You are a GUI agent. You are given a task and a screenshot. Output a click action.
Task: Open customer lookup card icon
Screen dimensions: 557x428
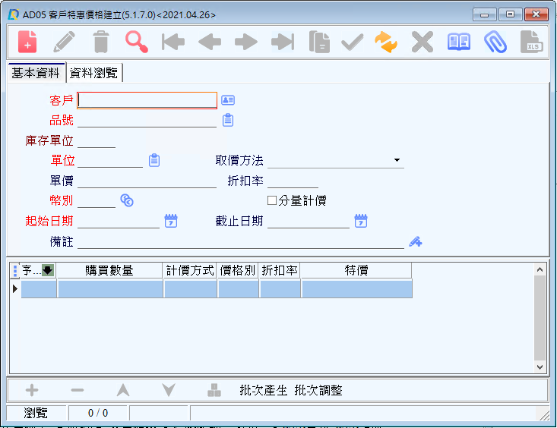(228, 100)
